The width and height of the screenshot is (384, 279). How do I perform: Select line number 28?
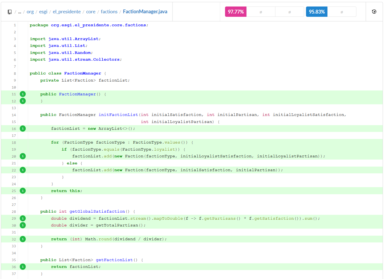(x=14, y=212)
